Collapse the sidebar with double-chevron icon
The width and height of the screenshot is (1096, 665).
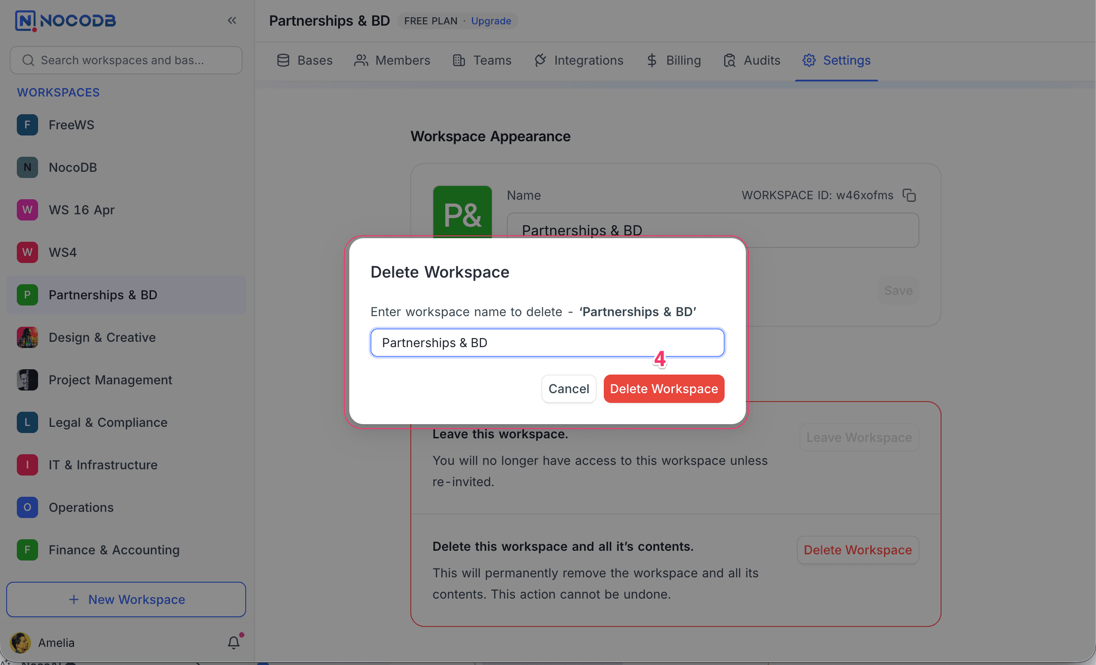click(232, 20)
